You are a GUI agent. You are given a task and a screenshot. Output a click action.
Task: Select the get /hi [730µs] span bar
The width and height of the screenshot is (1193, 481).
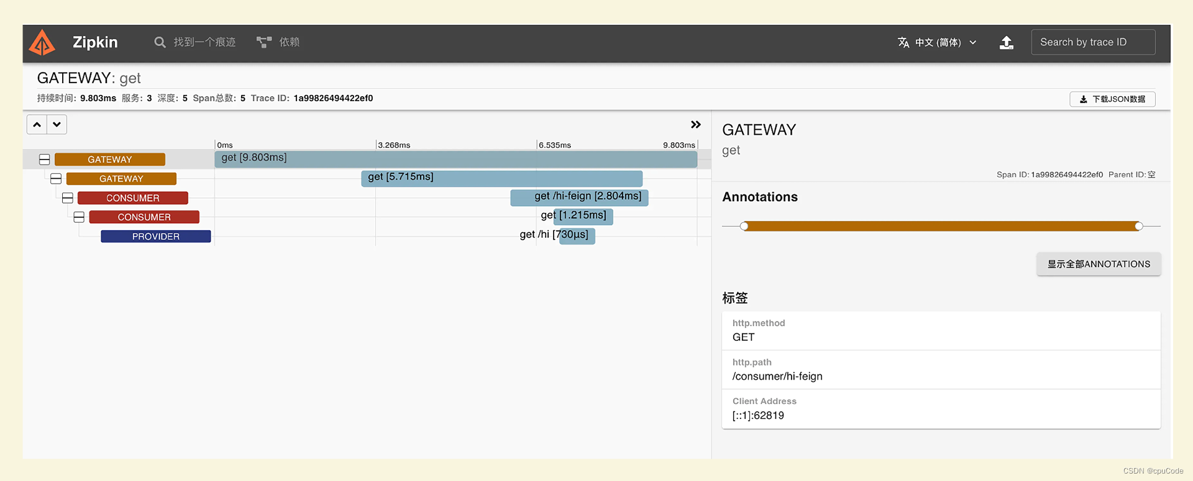pyautogui.click(x=577, y=236)
